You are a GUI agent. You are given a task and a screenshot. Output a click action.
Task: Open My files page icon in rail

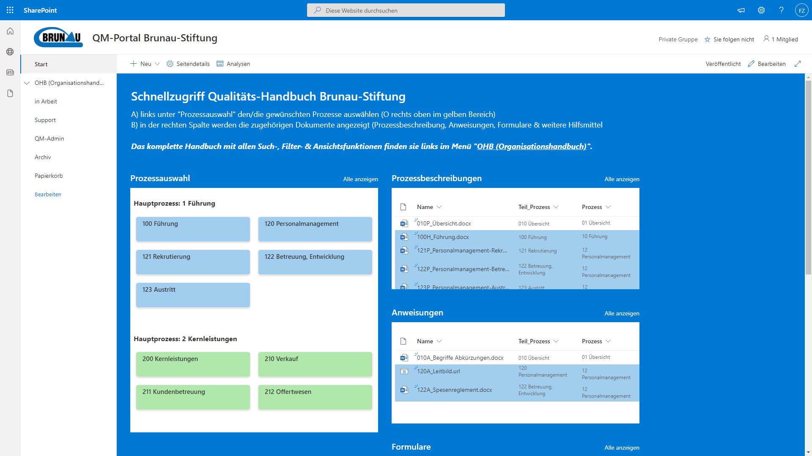10,93
